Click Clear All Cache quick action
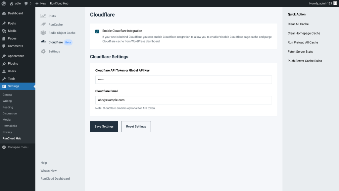The height and width of the screenshot is (191, 339). tap(298, 24)
